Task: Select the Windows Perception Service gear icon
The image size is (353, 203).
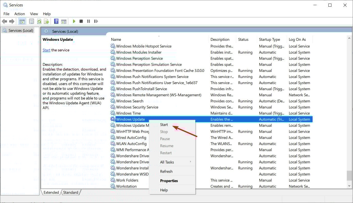Action: point(113,58)
